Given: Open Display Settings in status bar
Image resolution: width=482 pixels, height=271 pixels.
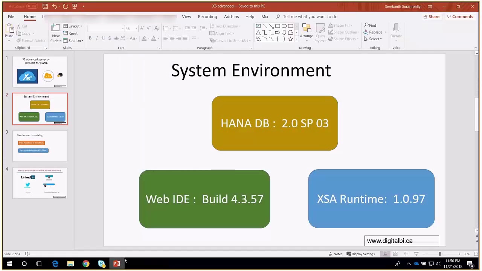Looking at the screenshot, I should 361,254.
